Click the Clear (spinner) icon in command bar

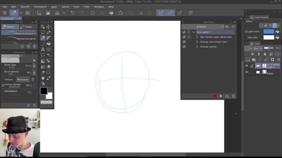click(x=93, y=13)
